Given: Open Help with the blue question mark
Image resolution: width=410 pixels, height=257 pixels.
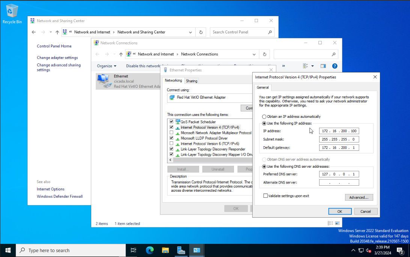Looking at the screenshot, I should click(x=335, y=66).
